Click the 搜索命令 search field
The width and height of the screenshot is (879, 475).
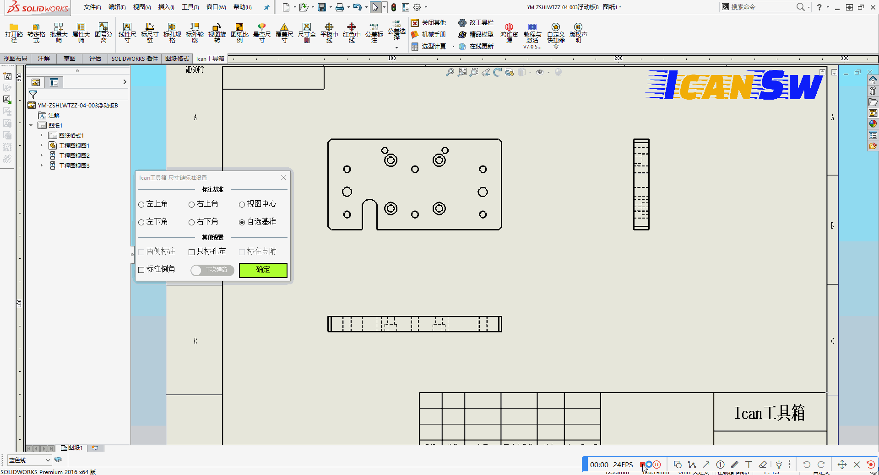click(x=760, y=7)
